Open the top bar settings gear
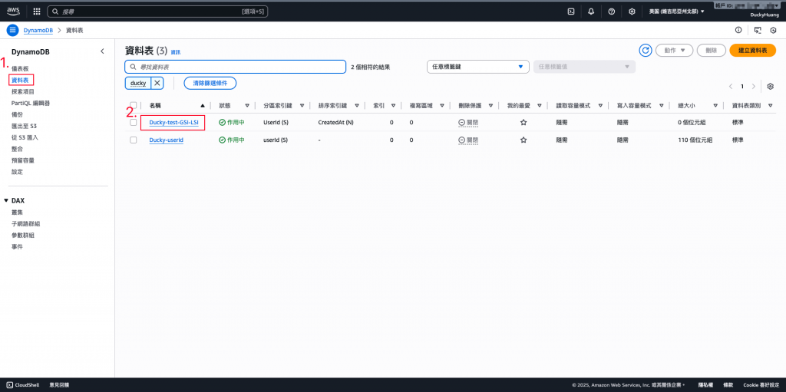The height and width of the screenshot is (392, 786). click(632, 11)
